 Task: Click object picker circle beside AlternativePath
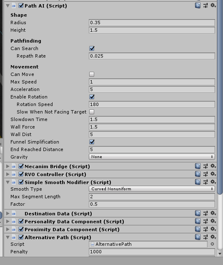(x=212, y=244)
